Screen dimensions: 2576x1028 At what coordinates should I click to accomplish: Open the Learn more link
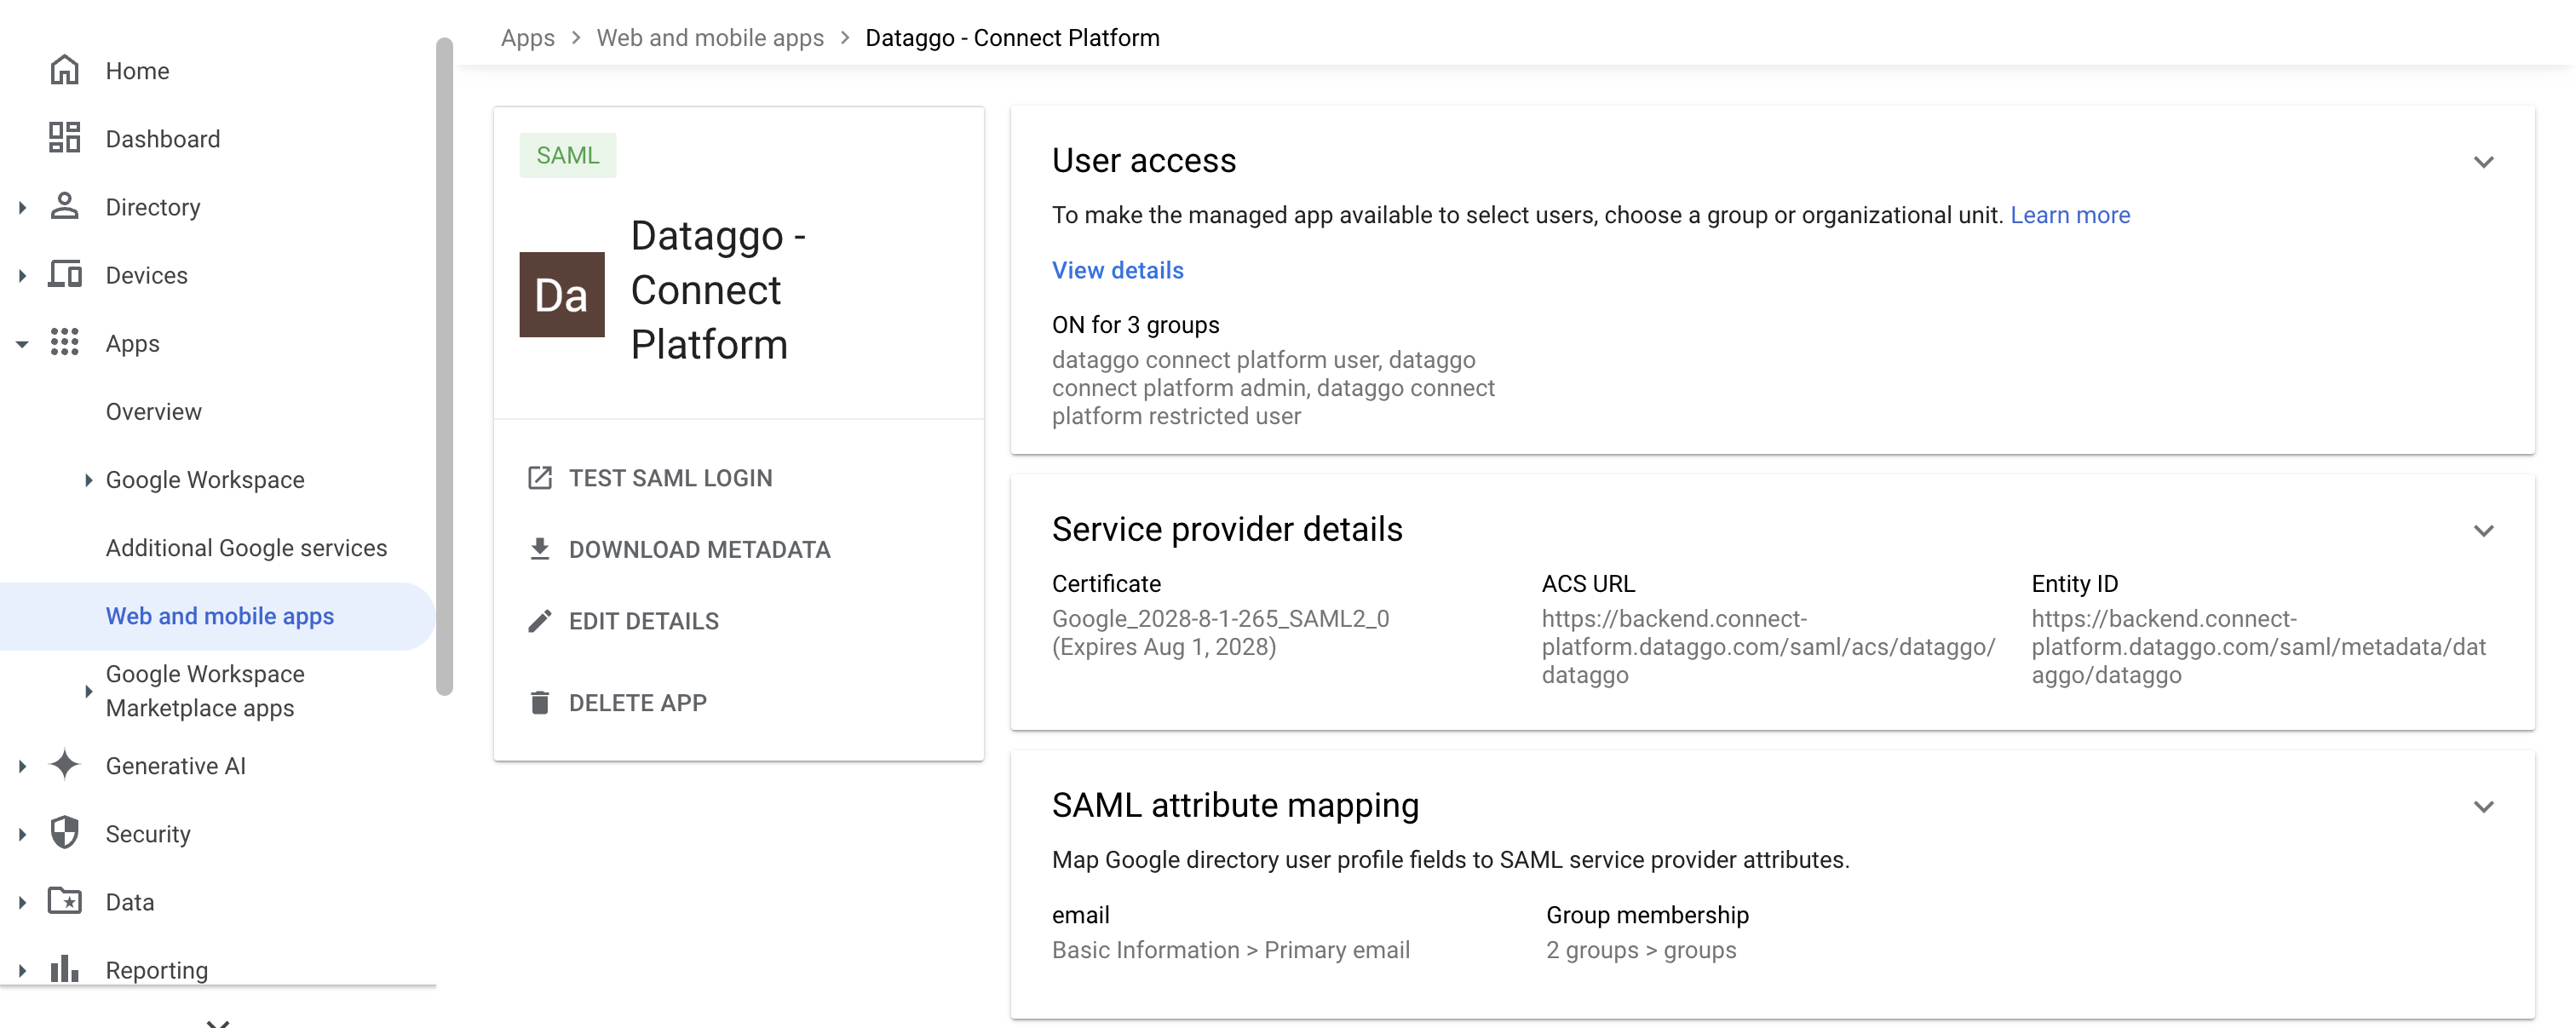[x=2070, y=215]
